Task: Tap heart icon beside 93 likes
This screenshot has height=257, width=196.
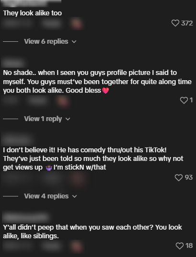Action: [179, 178]
